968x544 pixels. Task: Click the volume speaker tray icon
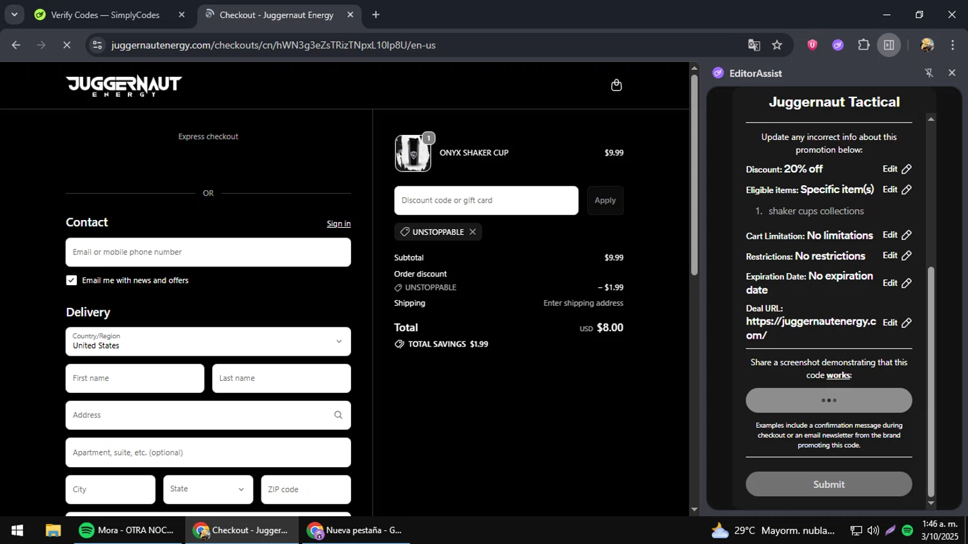(873, 530)
